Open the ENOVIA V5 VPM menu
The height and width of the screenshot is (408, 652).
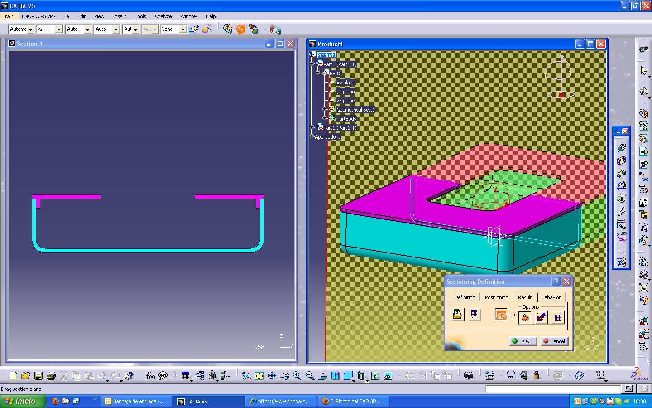(x=39, y=16)
